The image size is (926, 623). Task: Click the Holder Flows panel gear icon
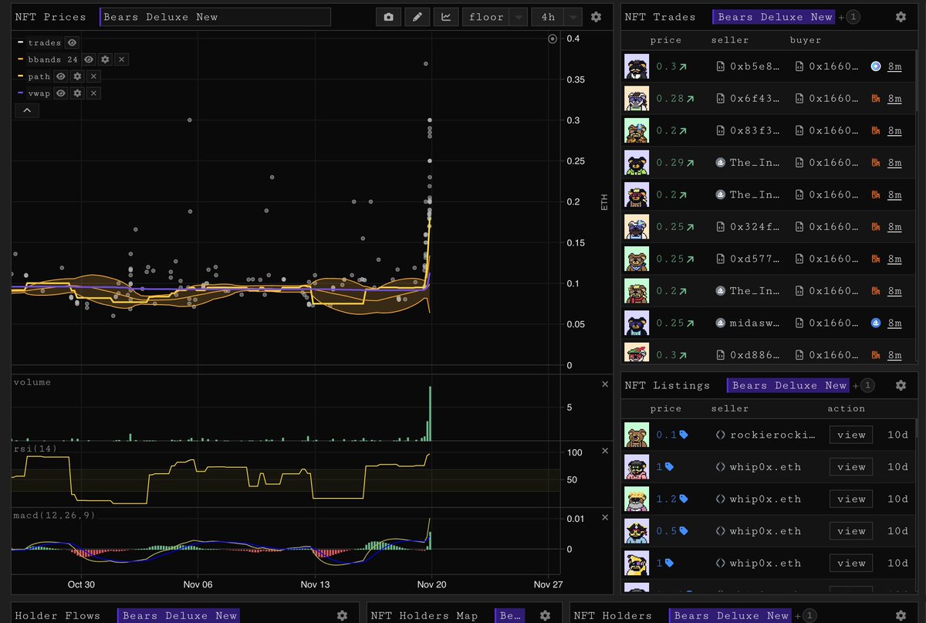342,615
